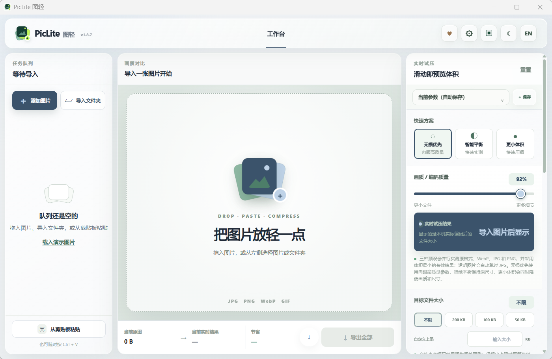Click the quality slider handle

click(521, 194)
